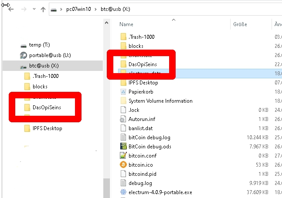Image resolution: width=282 pixels, height=198 pixels.
Task: Click the portable@usb drive icon
Action: [24, 55]
